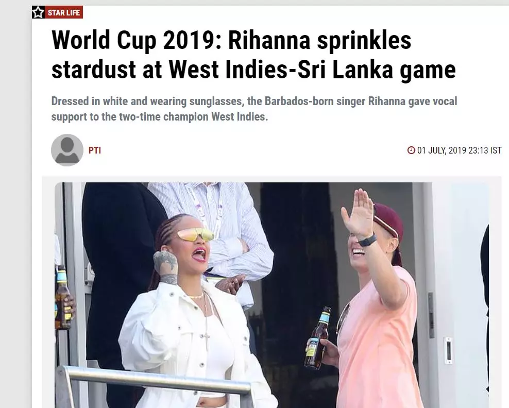Click the 01 July 2019 timestamp
The image size is (509, 408).
point(460,150)
